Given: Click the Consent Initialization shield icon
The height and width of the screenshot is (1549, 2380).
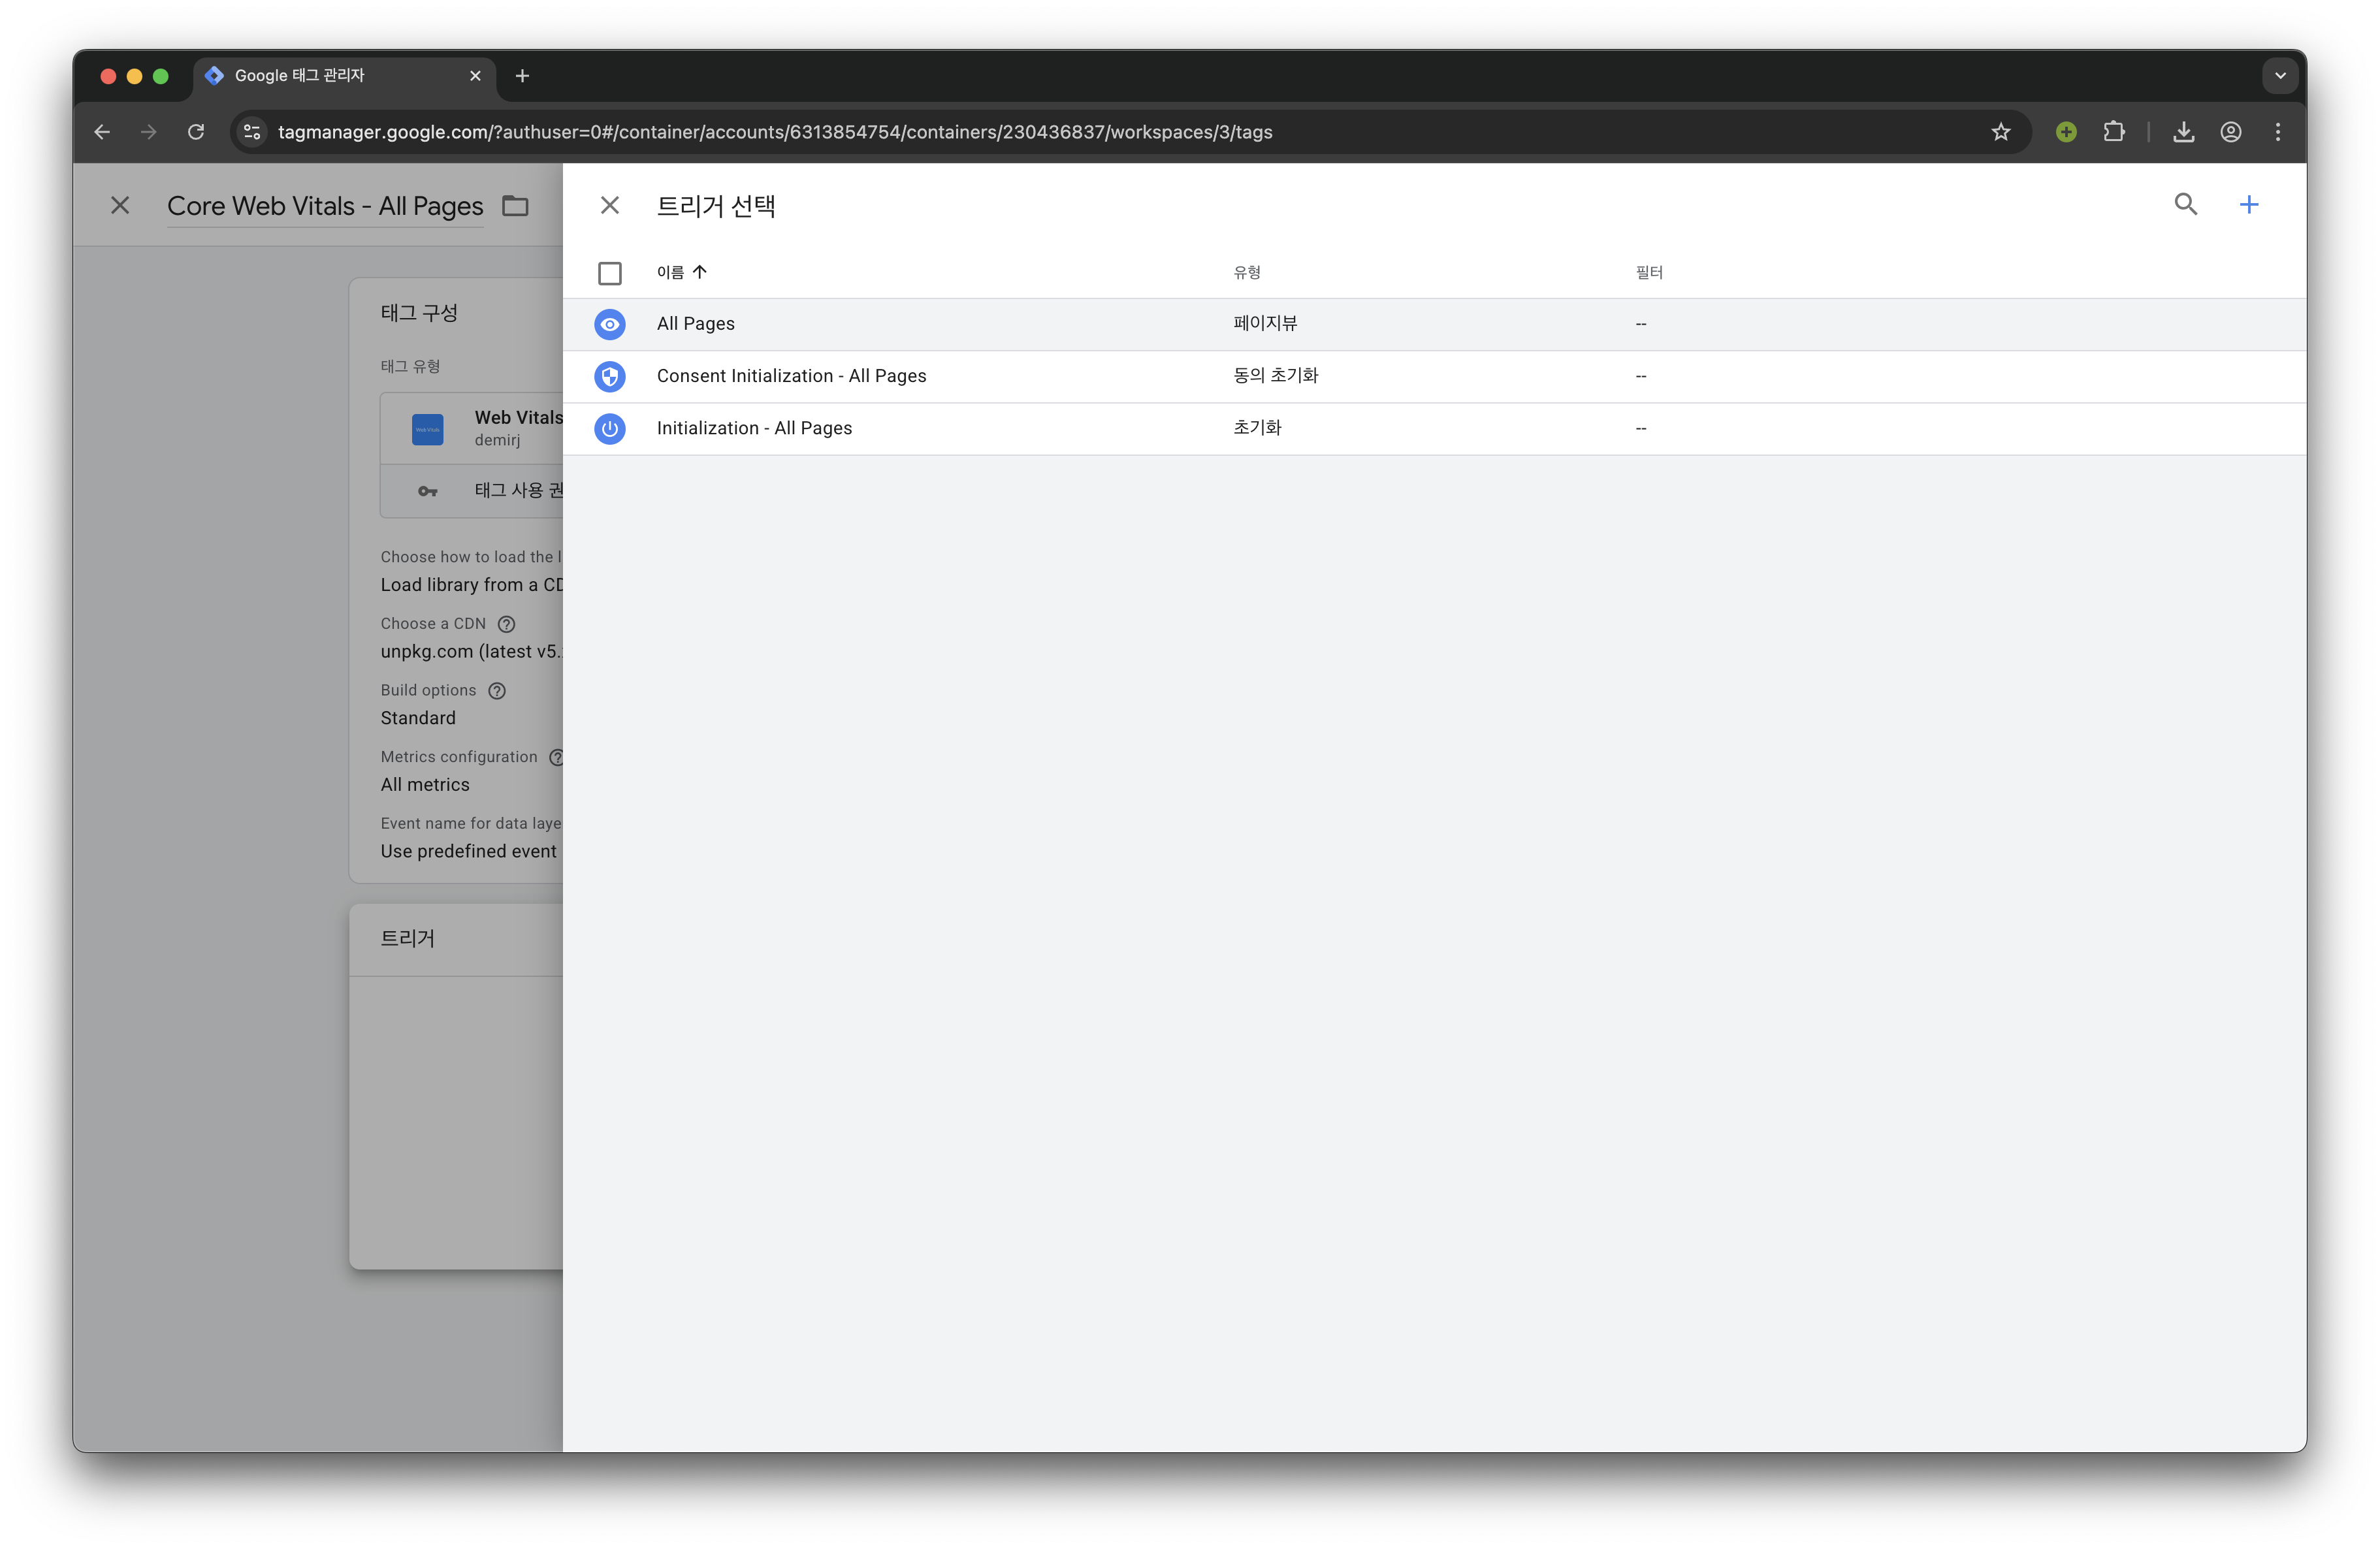Looking at the screenshot, I should 609,376.
